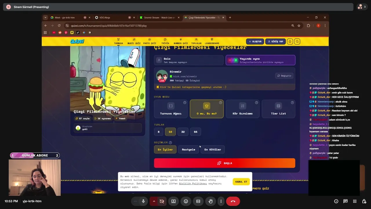Select Solo play mode

tap(189, 60)
